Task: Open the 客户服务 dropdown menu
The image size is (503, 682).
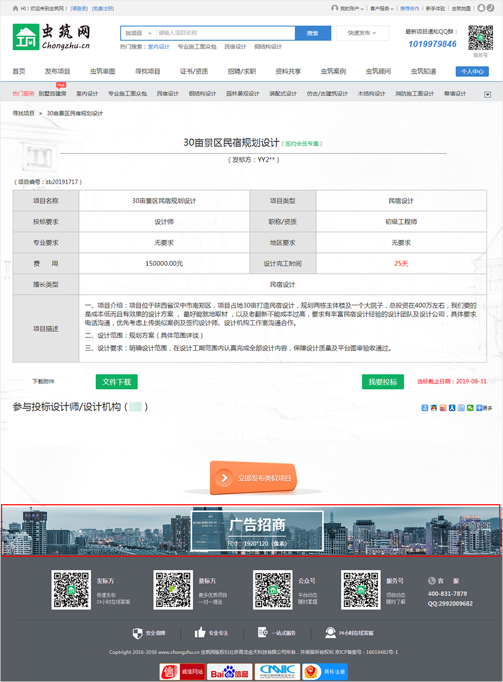Action: point(382,9)
